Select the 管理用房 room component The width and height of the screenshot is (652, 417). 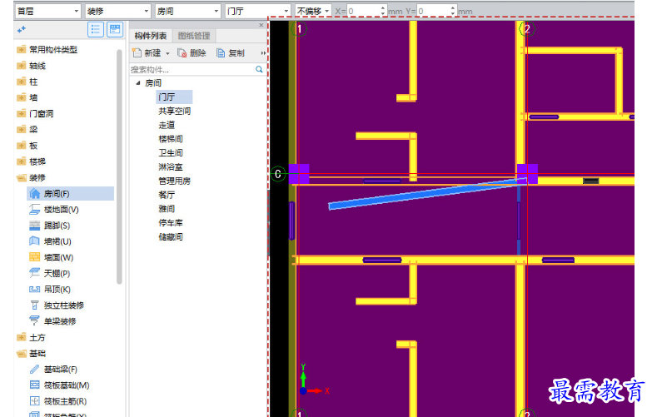pos(174,181)
